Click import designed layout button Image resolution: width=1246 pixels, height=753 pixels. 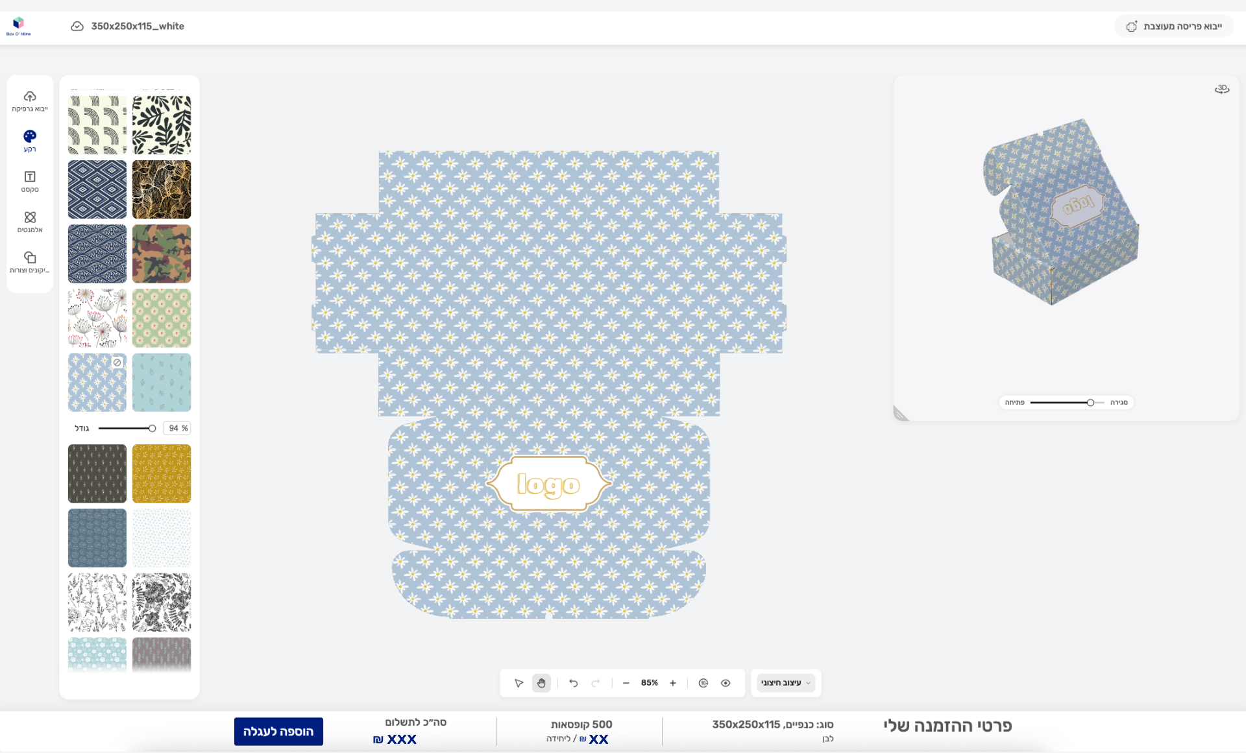click(x=1174, y=27)
